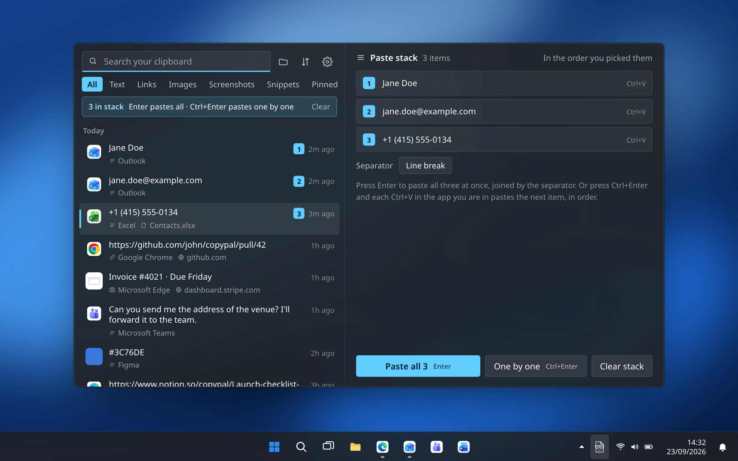The image size is (738, 461).
Task: Open Wi-Fi network tray icon
Action: (x=620, y=447)
